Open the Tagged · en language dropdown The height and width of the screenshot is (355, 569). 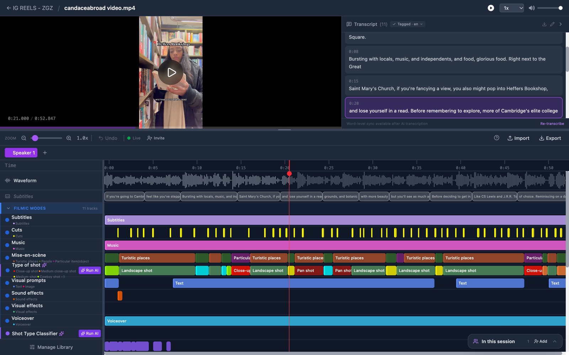[x=408, y=24]
